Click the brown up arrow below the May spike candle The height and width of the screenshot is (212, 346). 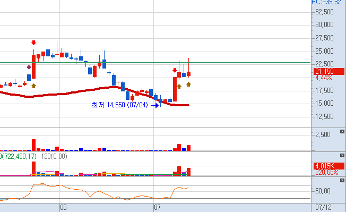point(33,86)
